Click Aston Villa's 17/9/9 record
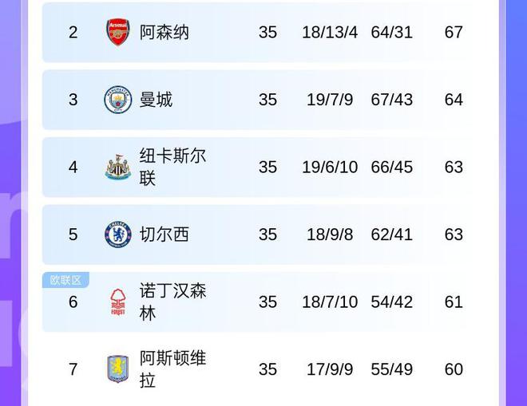The width and height of the screenshot is (527, 406). click(330, 369)
